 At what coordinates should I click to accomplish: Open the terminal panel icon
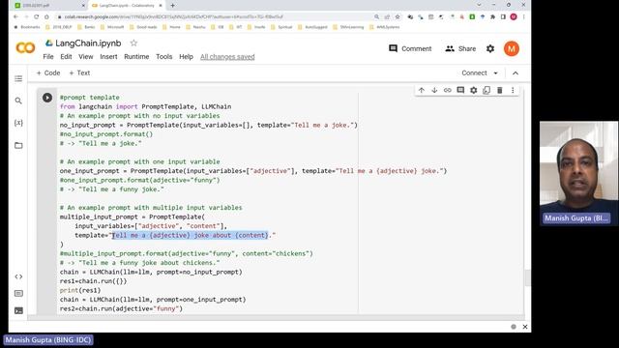pyautogui.click(x=18, y=311)
